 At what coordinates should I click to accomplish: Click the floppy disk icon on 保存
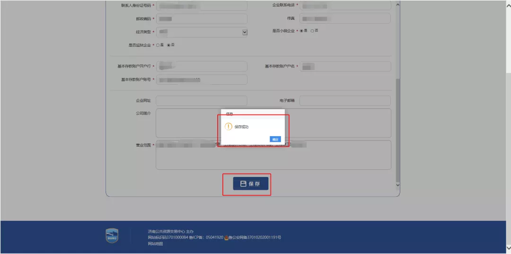[243, 184]
